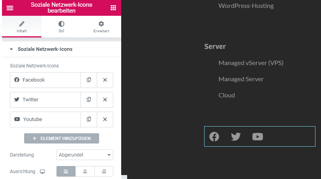Remove the Youtube icon item
Viewport: 321px width, 179px height.
[105, 119]
